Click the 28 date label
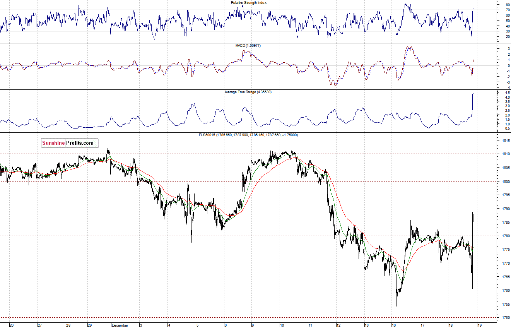511x327 pixels. click(68, 325)
